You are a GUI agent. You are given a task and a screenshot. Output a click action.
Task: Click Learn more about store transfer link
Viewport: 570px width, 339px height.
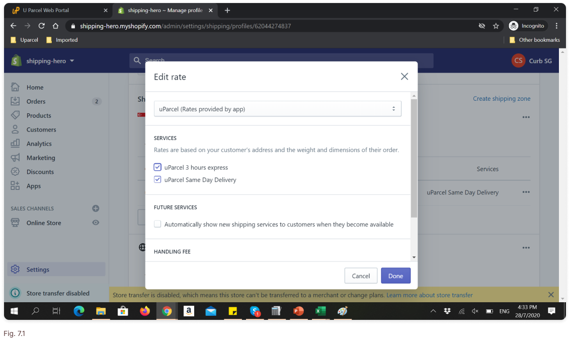(x=429, y=295)
